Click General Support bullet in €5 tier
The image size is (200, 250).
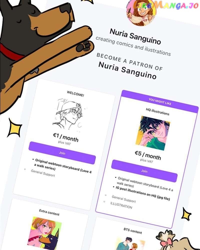(x=124, y=199)
